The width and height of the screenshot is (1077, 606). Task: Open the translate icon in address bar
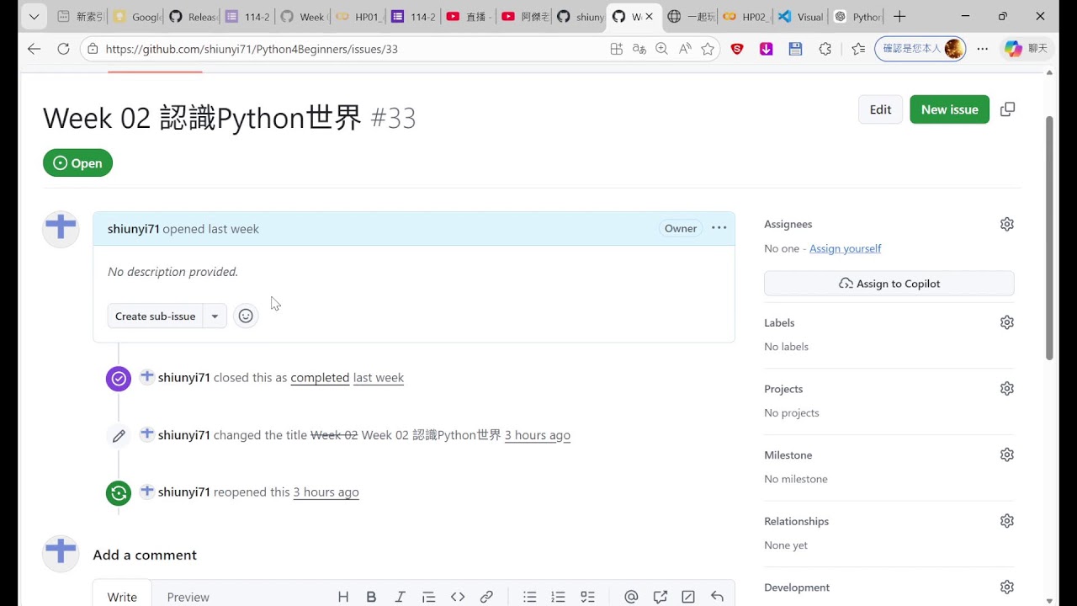[639, 49]
